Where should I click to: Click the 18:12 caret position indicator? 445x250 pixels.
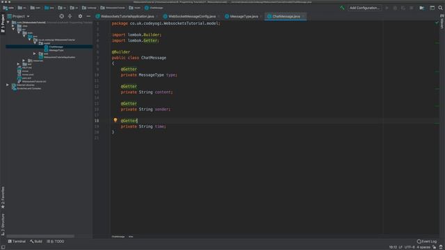pos(393,247)
